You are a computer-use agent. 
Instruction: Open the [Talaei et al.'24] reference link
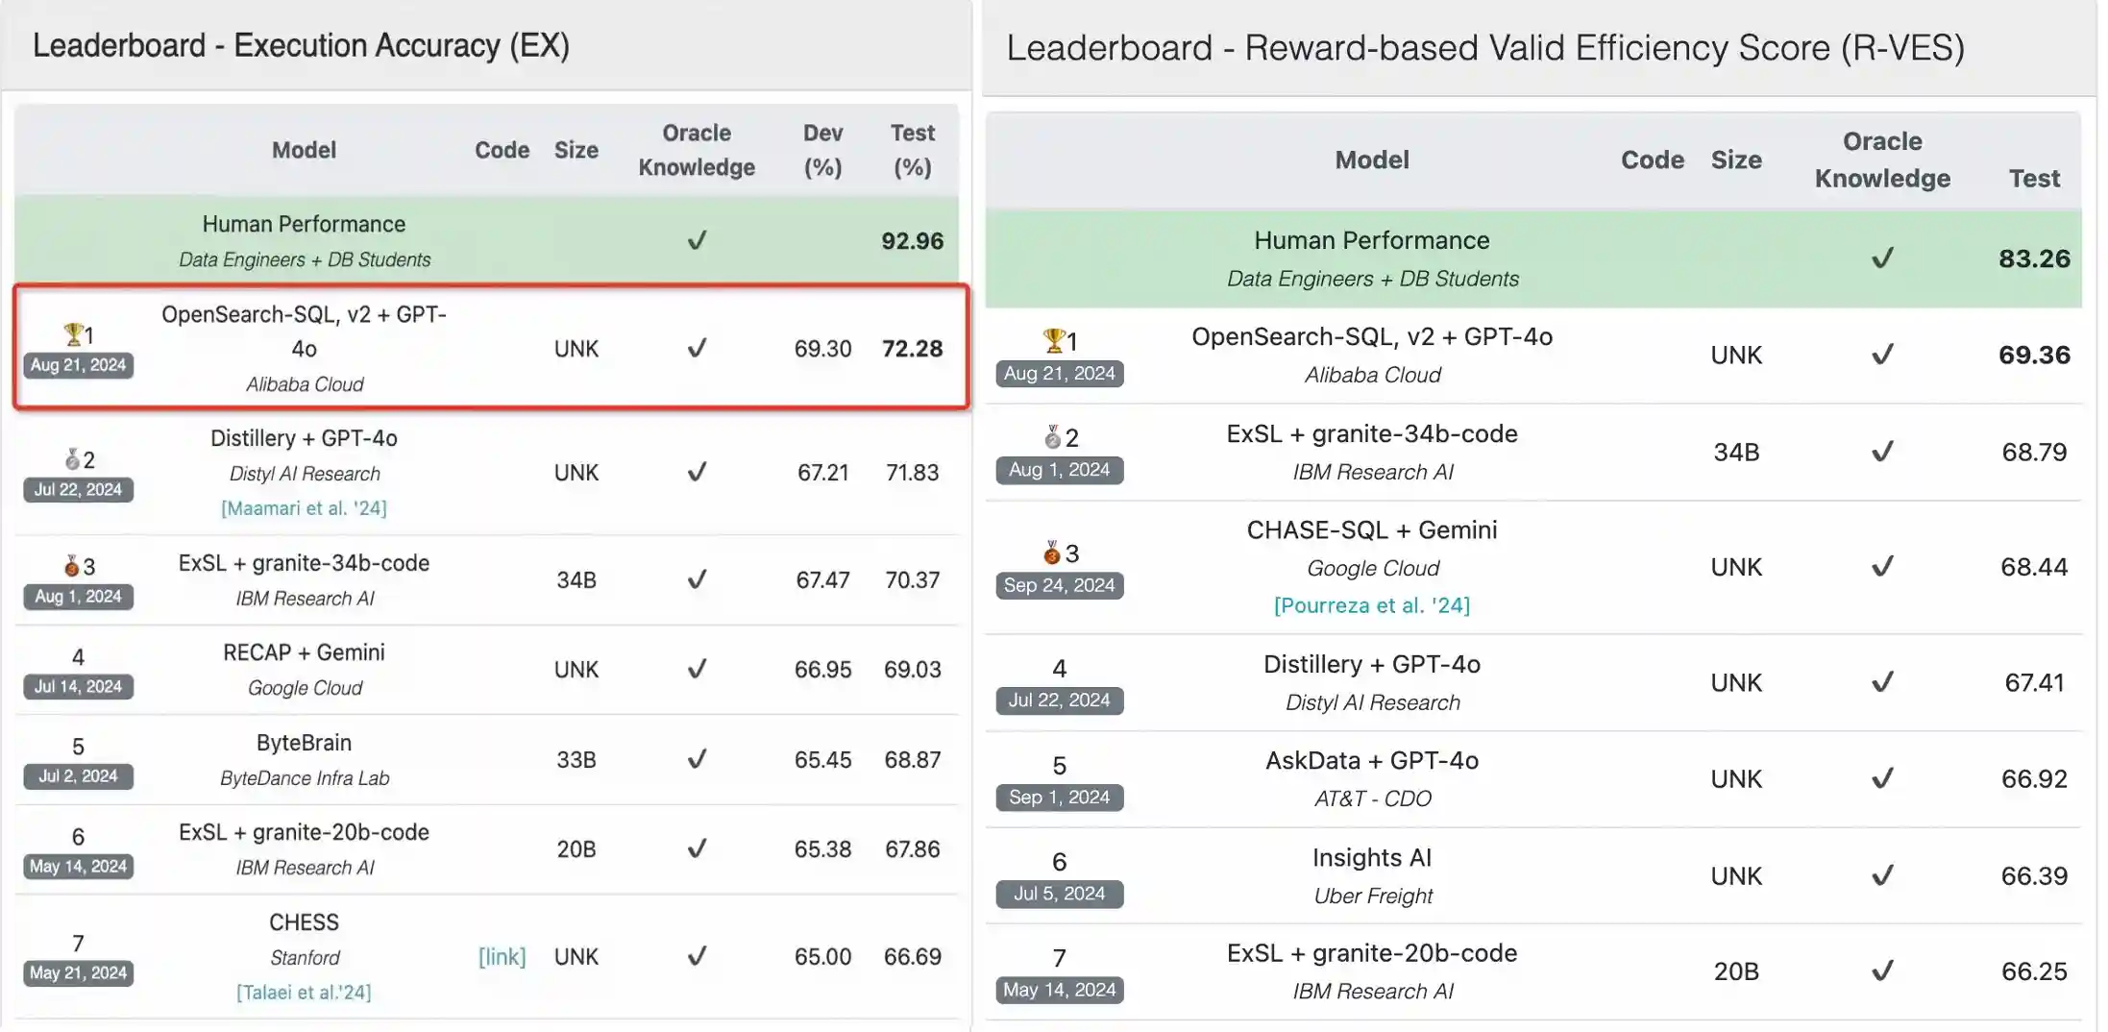304,992
